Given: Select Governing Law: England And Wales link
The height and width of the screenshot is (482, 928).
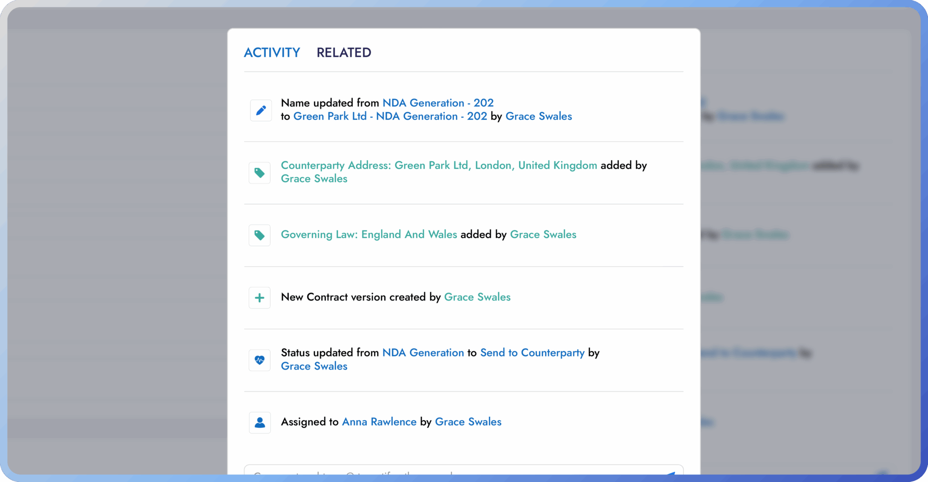Looking at the screenshot, I should pyautogui.click(x=368, y=234).
